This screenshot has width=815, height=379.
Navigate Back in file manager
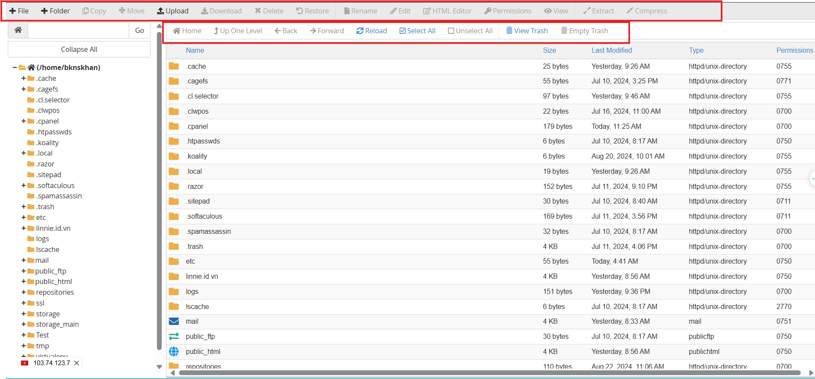pyautogui.click(x=286, y=31)
